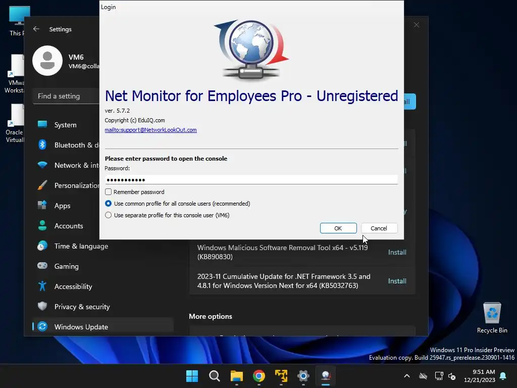Click the System monitor icon in sidebar
This screenshot has height=388, width=517.
pos(42,124)
